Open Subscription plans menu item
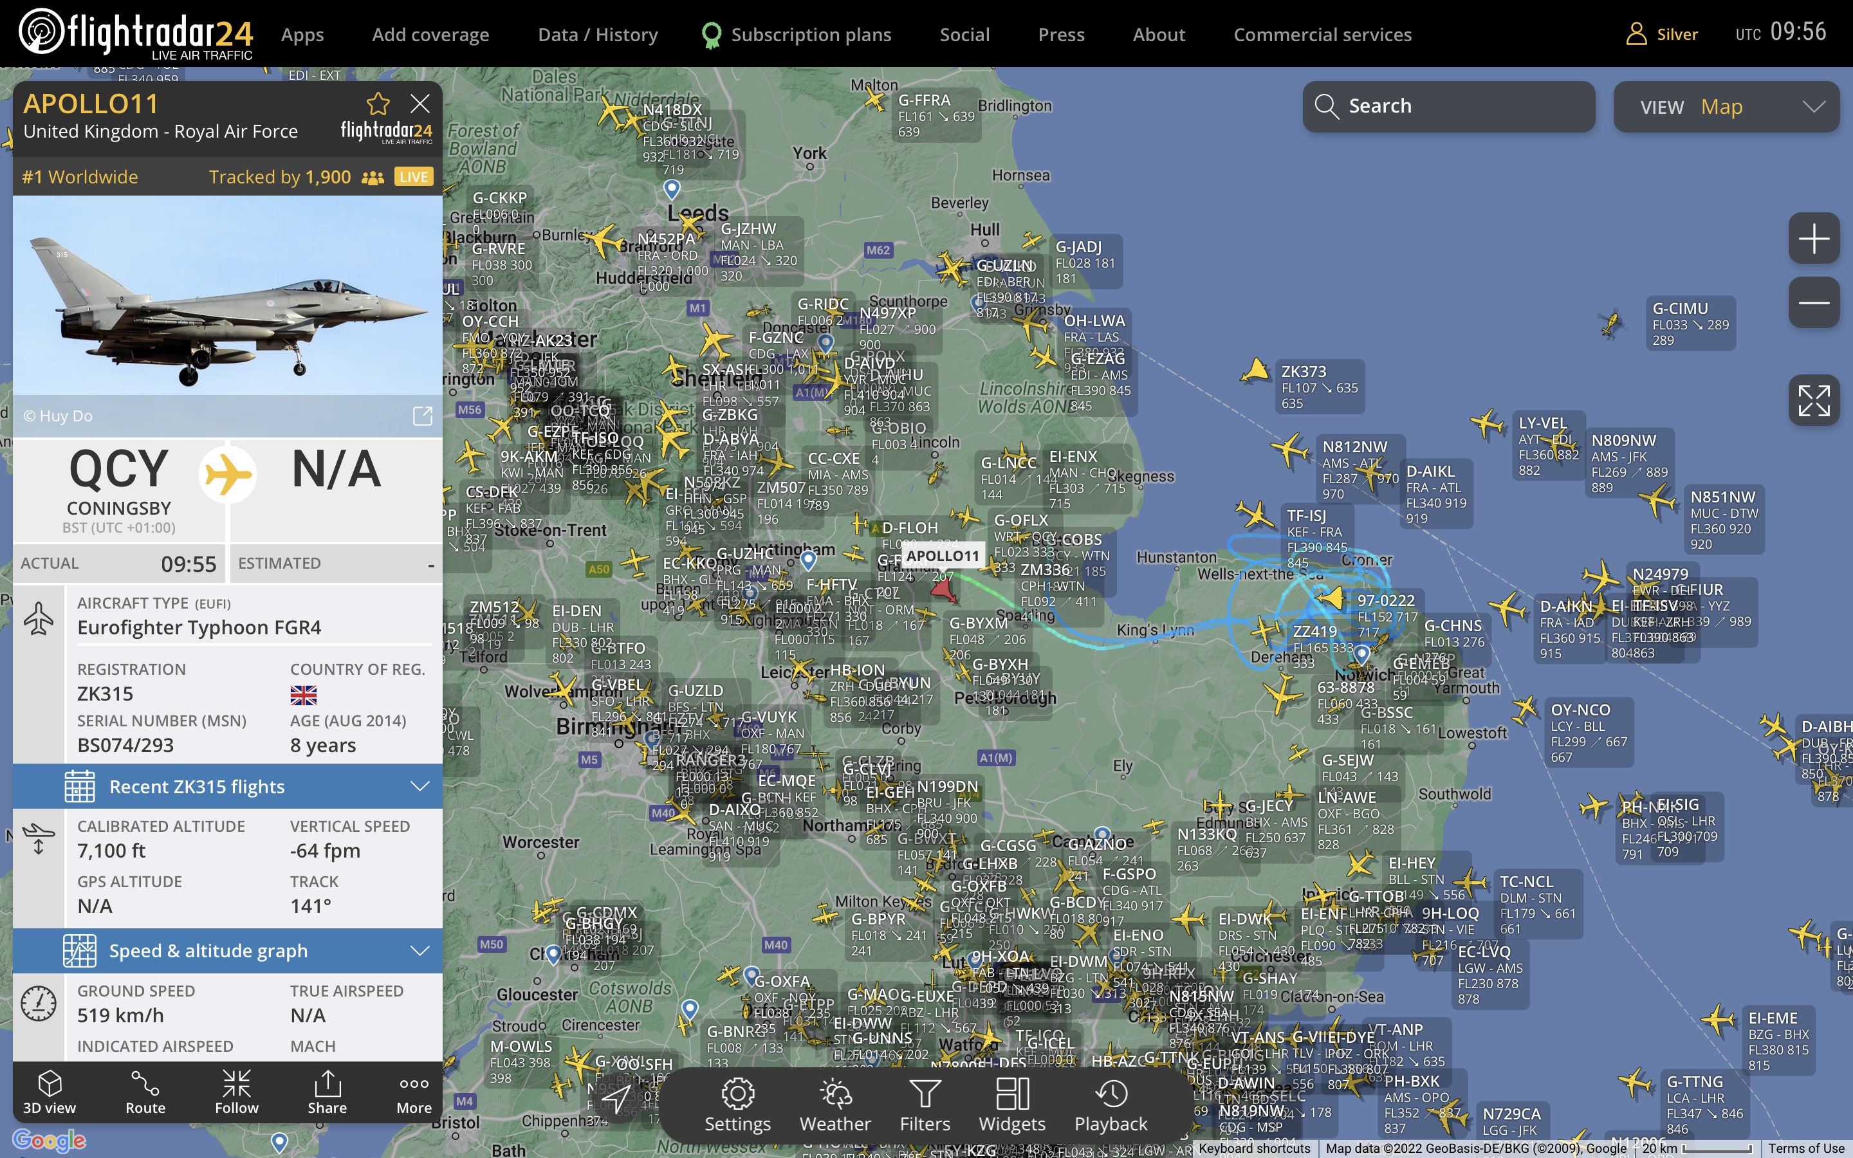Image resolution: width=1853 pixels, height=1158 pixels. coord(810,35)
